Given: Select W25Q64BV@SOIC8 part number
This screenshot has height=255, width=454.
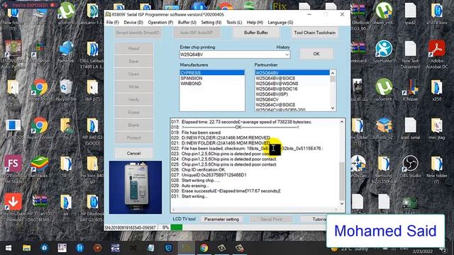Looking at the screenshot, I should coord(292,79).
